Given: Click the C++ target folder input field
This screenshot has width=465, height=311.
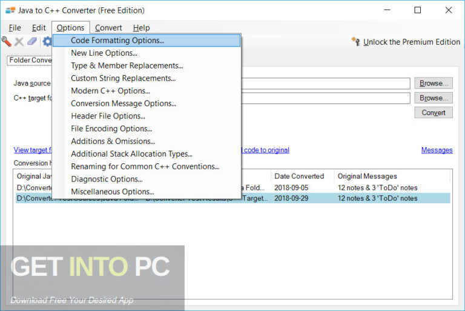Looking at the screenshot, I should (326, 98).
